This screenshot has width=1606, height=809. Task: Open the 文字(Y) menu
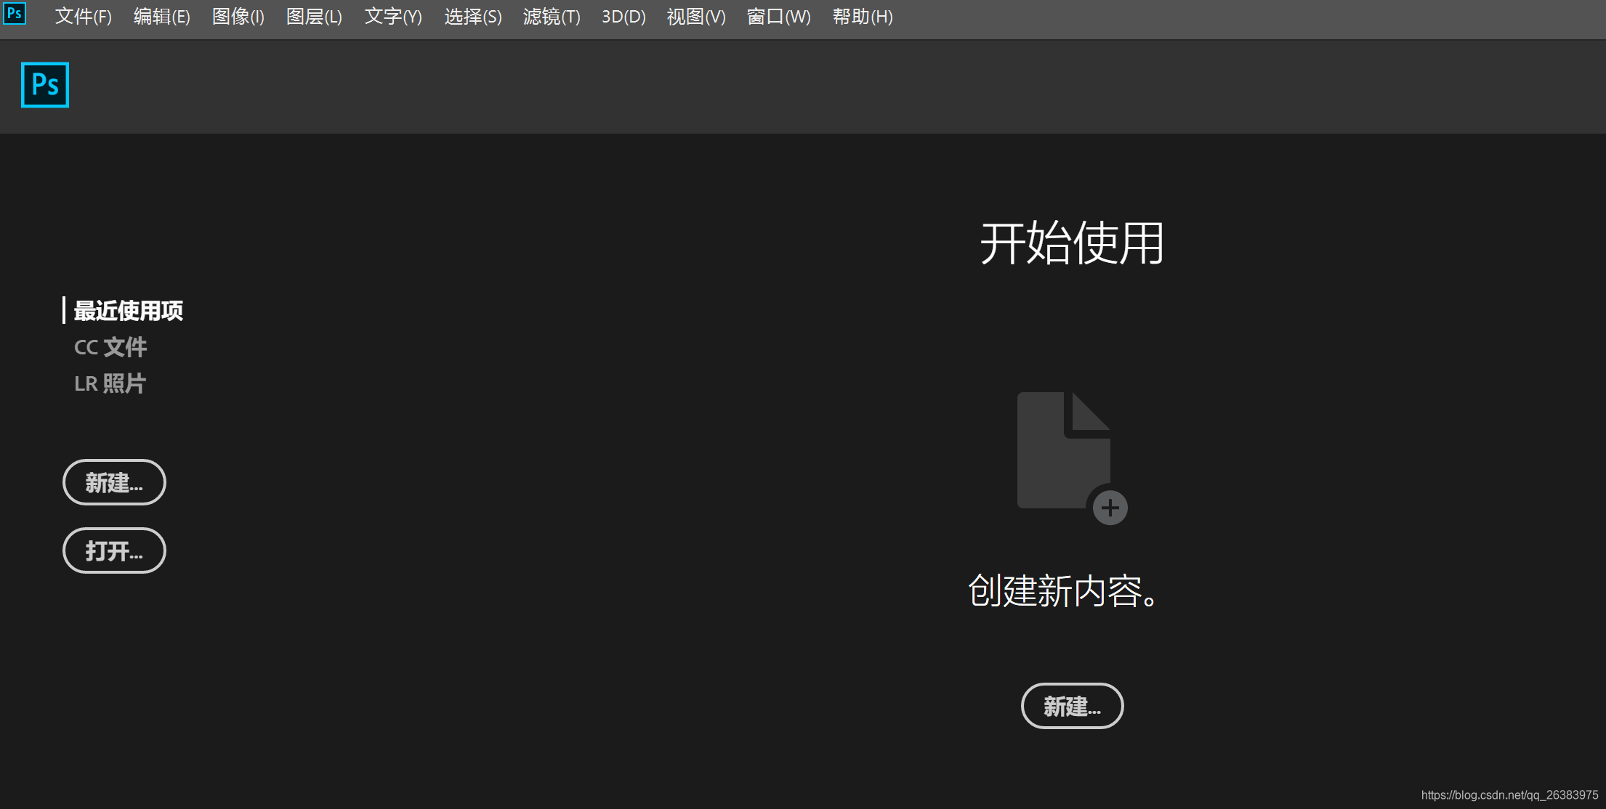392,16
